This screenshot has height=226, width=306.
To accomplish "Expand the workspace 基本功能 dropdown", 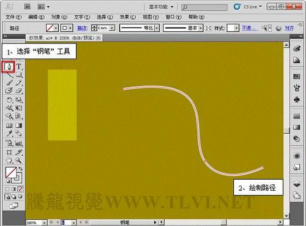I will pos(161,7).
